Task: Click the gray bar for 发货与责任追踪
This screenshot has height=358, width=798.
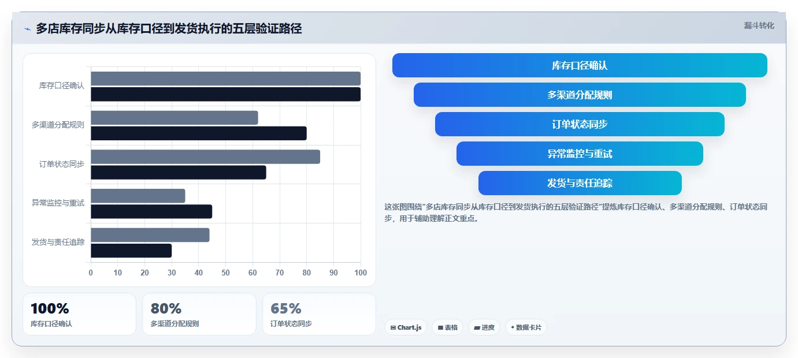Action: 150,235
